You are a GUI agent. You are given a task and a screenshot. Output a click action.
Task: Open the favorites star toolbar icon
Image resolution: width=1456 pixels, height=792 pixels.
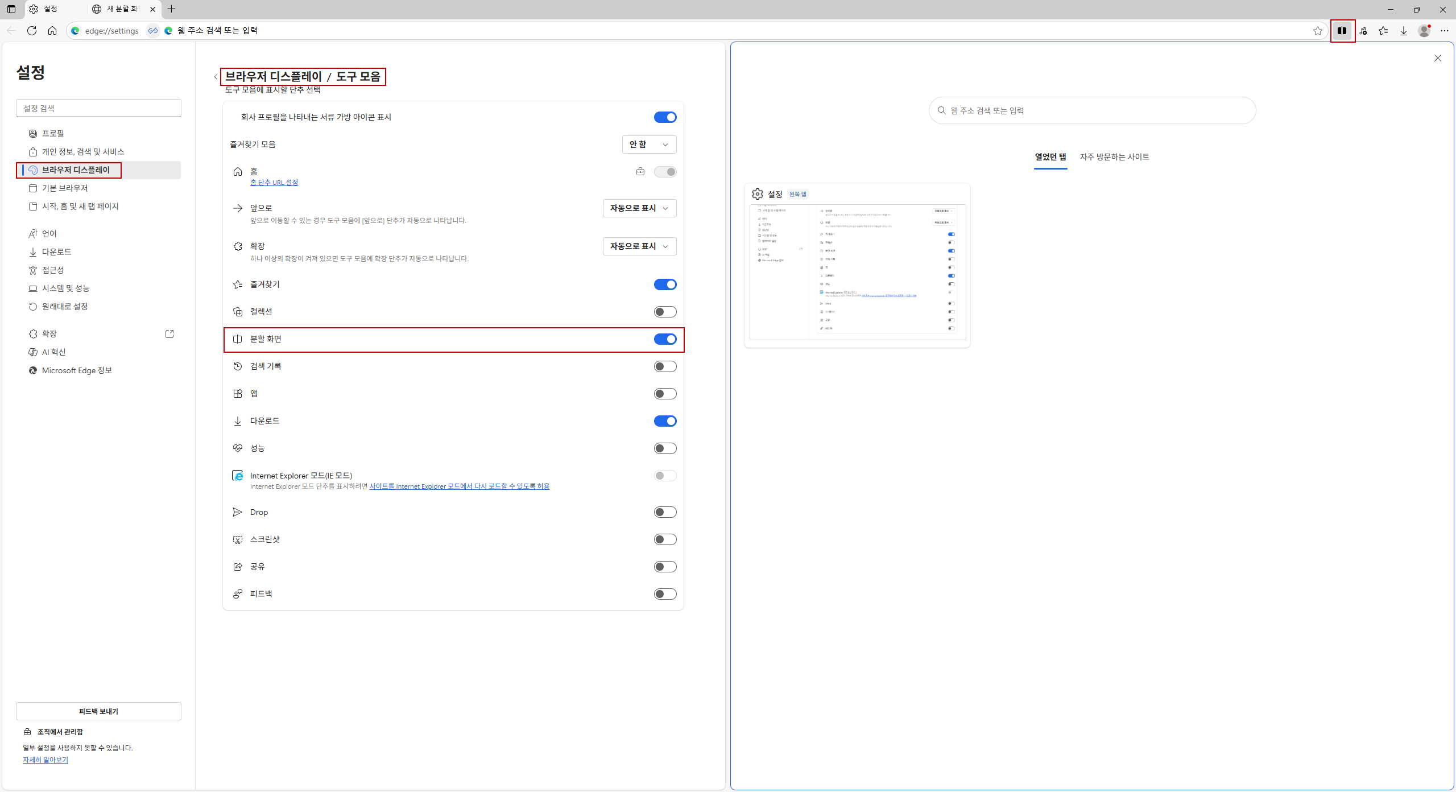click(1383, 31)
